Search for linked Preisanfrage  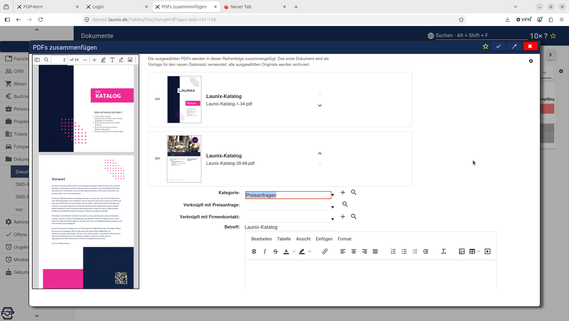pos(345,204)
